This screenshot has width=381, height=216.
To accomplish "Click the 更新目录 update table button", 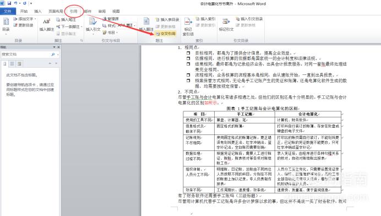I will pyautogui.click(x=23, y=25).
